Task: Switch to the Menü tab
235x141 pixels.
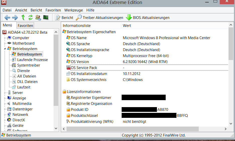Action: (8, 25)
